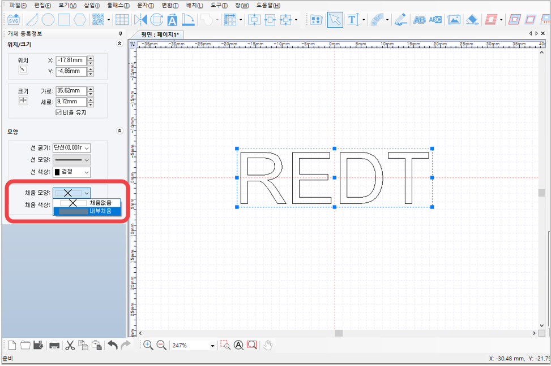Click the text size A icon
The width and height of the screenshot is (551, 366).
(x=172, y=20)
